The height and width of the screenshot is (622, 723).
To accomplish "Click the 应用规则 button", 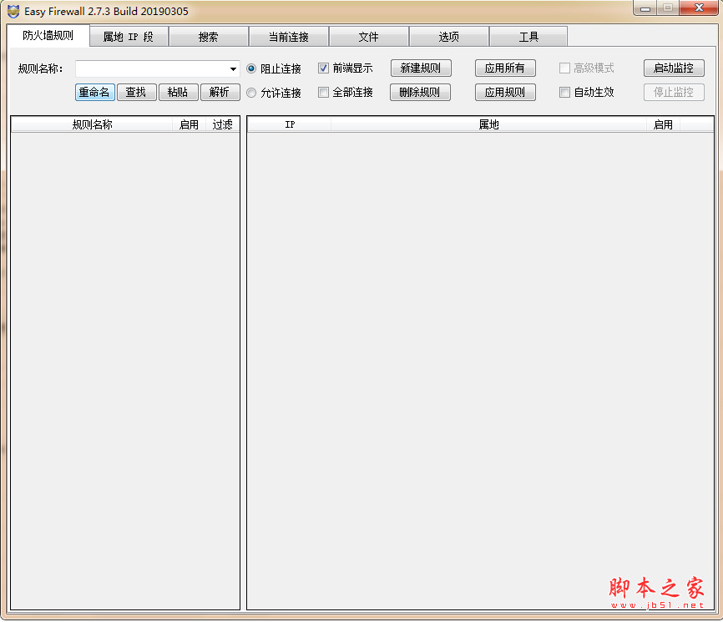I will [505, 92].
